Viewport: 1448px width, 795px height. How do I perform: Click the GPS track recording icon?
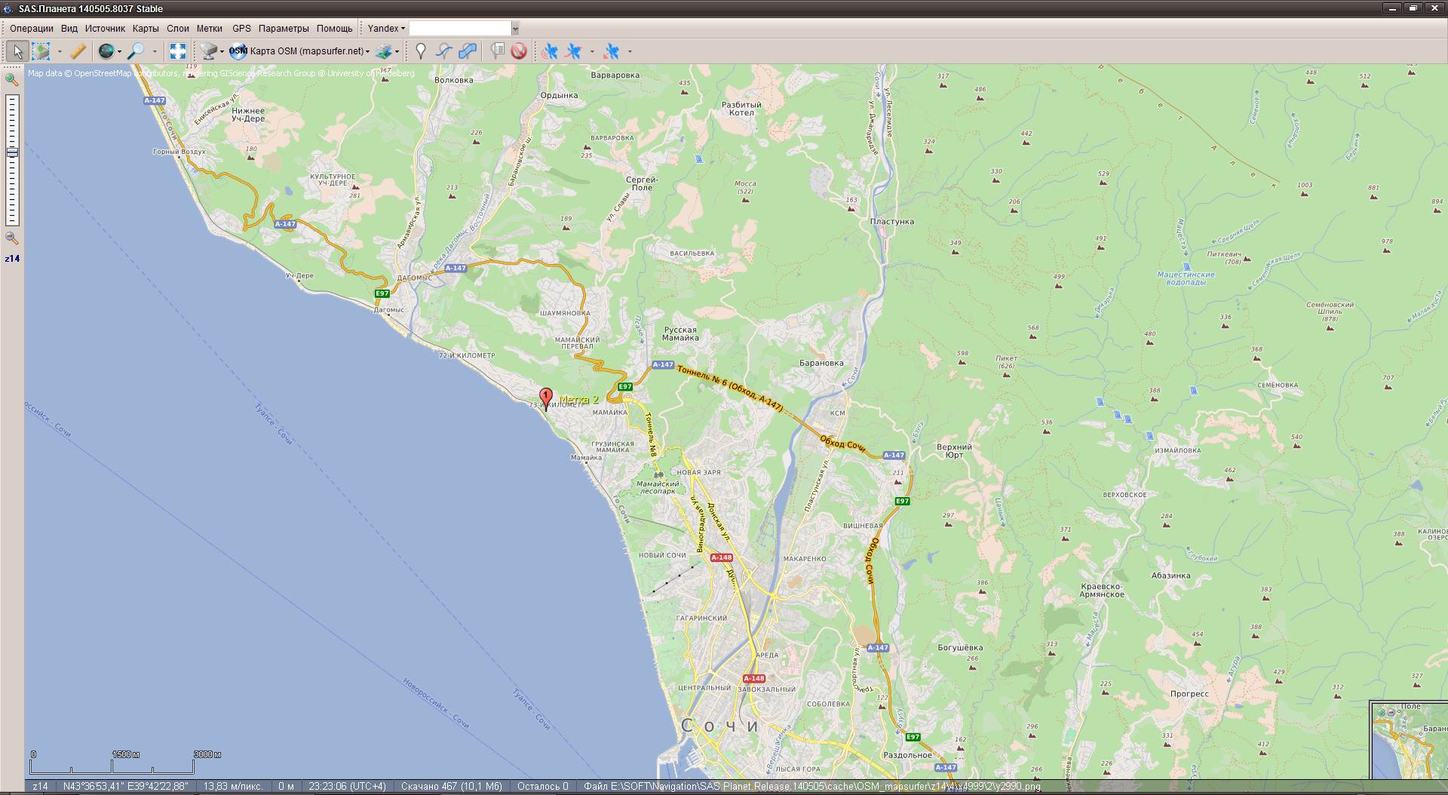click(x=574, y=51)
